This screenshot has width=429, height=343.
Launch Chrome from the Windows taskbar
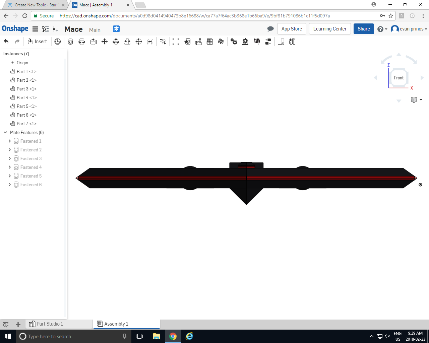coord(173,336)
